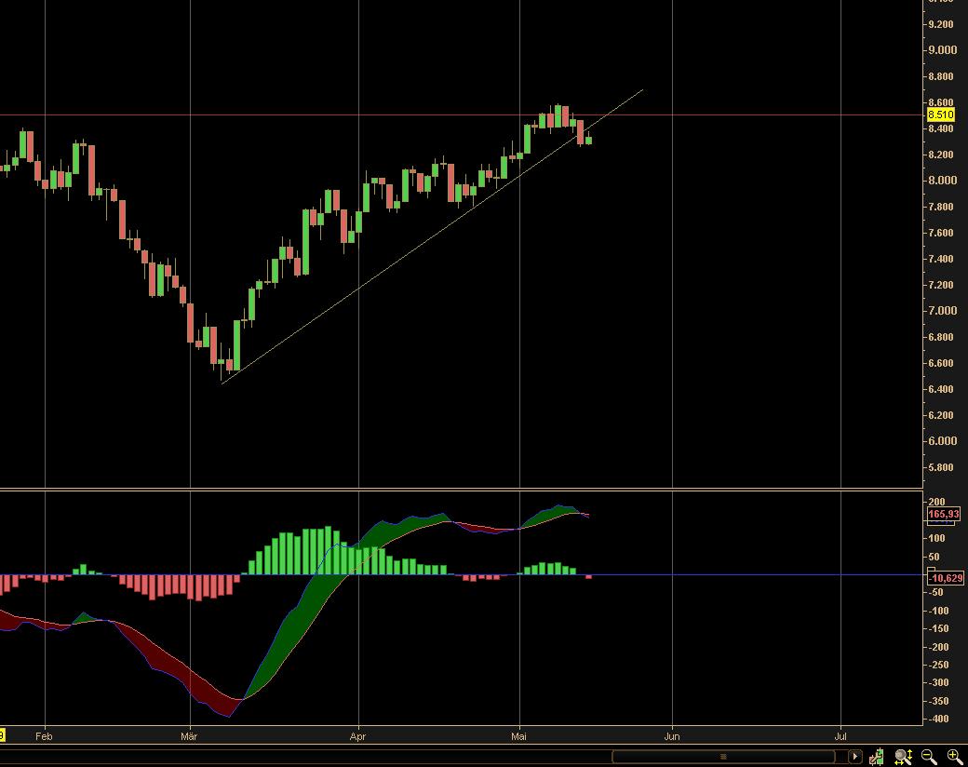Screen dimensions: 968x767
Task: Zoom in using the plus magnifier icon
Action: 951,756
